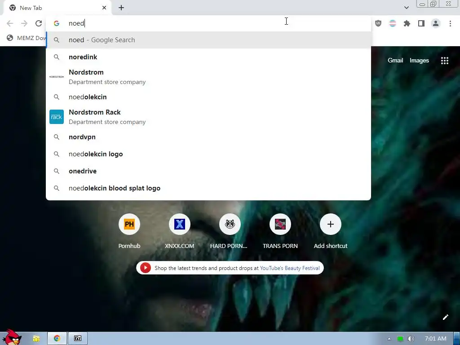
Task: Open the profile avatar menu
Action: [436, 23]
